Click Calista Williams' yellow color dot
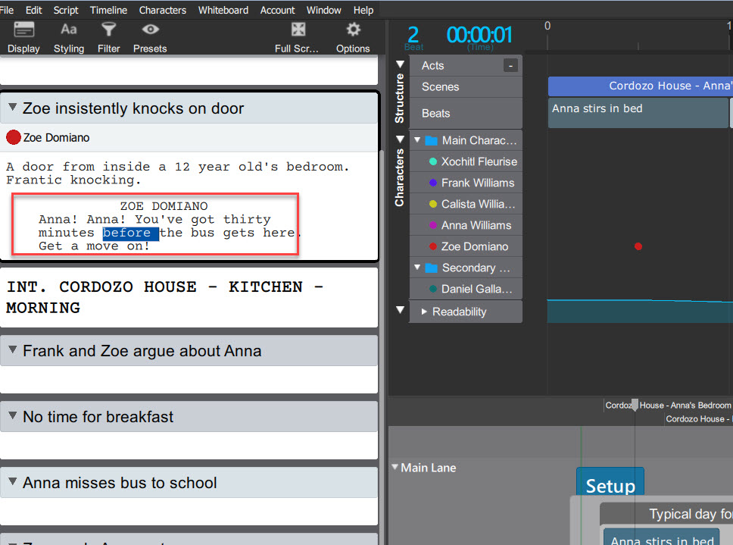Image resolution: width=733 pixels, height=545 pixels. tap(433, 204)
